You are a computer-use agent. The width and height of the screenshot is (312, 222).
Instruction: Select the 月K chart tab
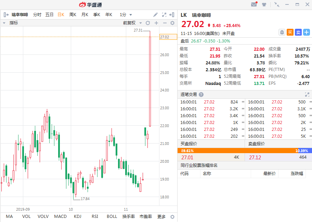click(x=85, y=15)
